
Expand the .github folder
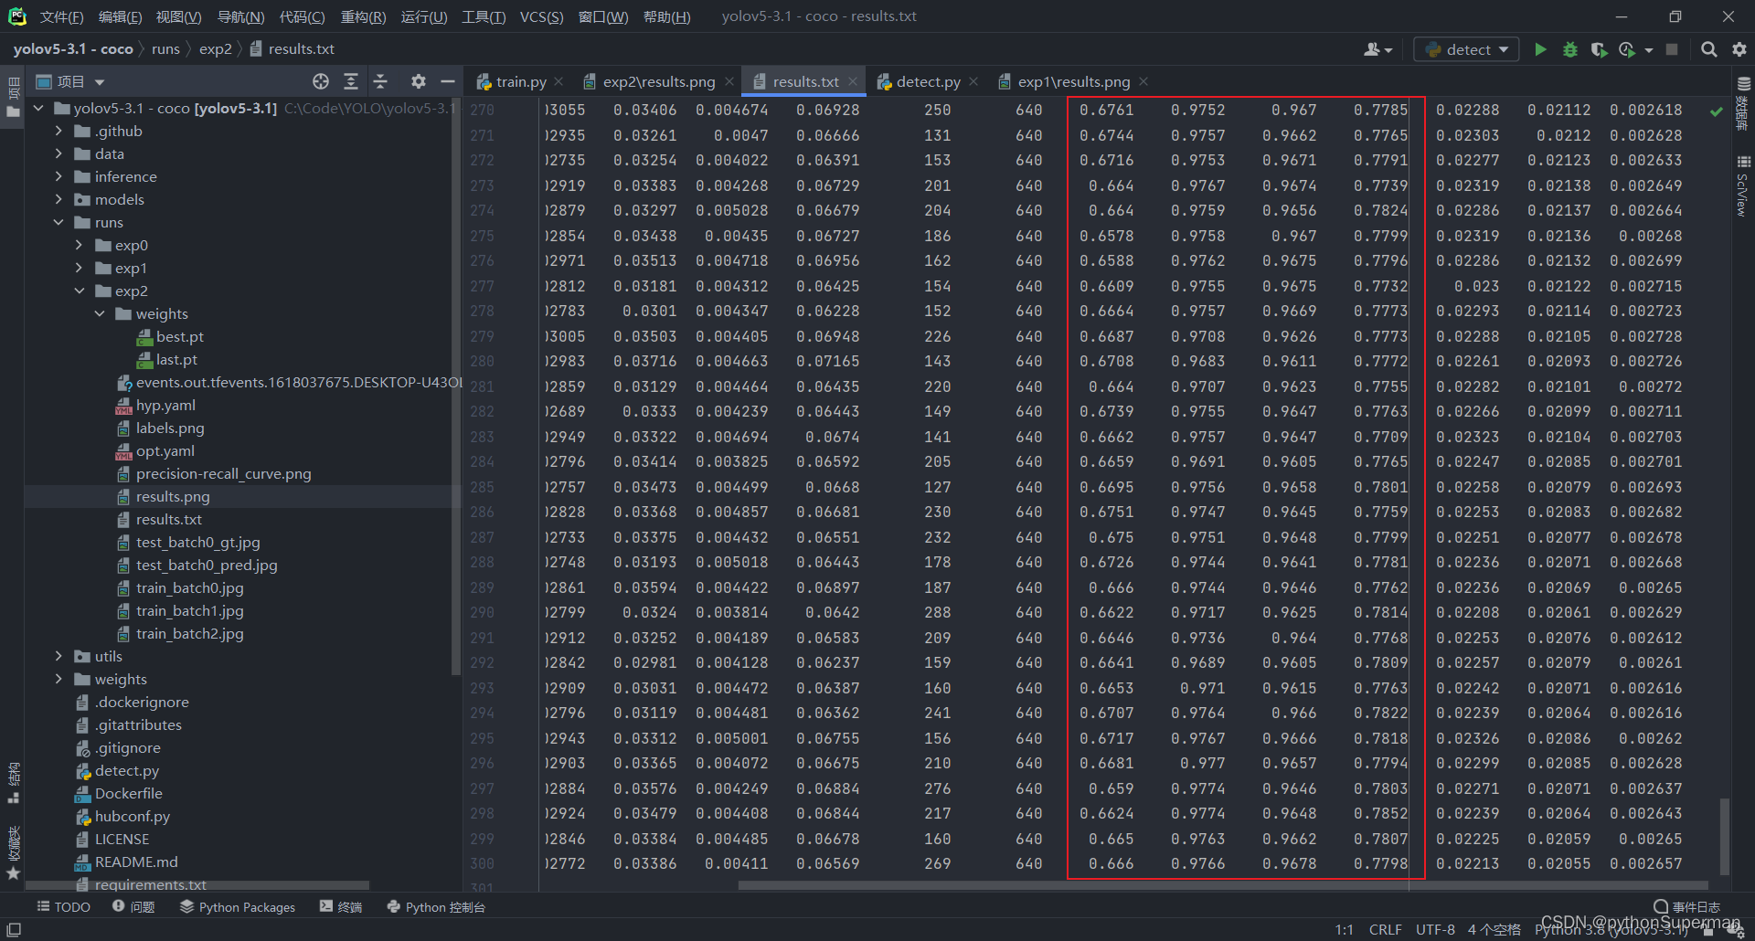pos(59,131)
